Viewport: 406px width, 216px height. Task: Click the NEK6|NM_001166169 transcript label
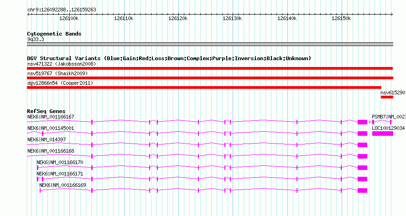pyautogui.click(x=62, y=185)
